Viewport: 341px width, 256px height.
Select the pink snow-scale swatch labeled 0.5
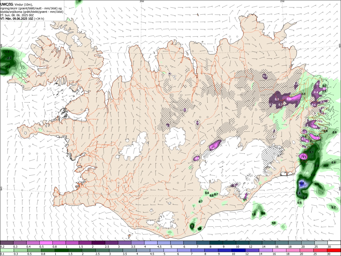pos(46,243)
